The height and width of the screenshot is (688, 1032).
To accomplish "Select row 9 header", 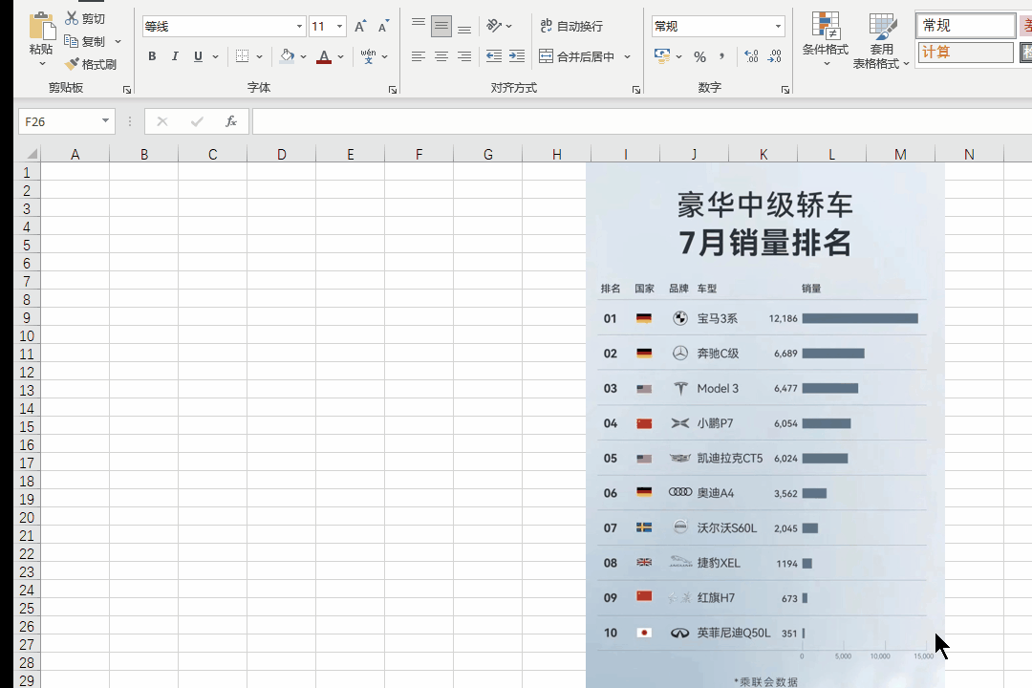I will pos(27,317).
